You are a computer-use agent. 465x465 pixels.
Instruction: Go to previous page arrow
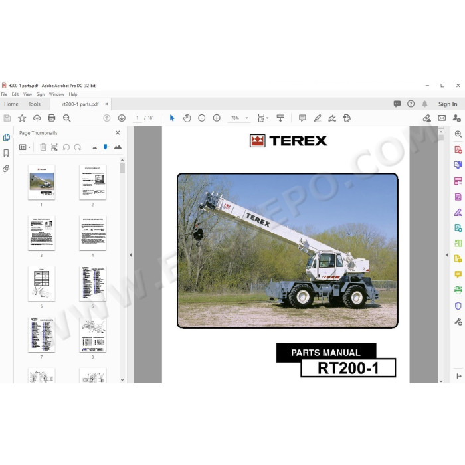click(x=107, y=118)
